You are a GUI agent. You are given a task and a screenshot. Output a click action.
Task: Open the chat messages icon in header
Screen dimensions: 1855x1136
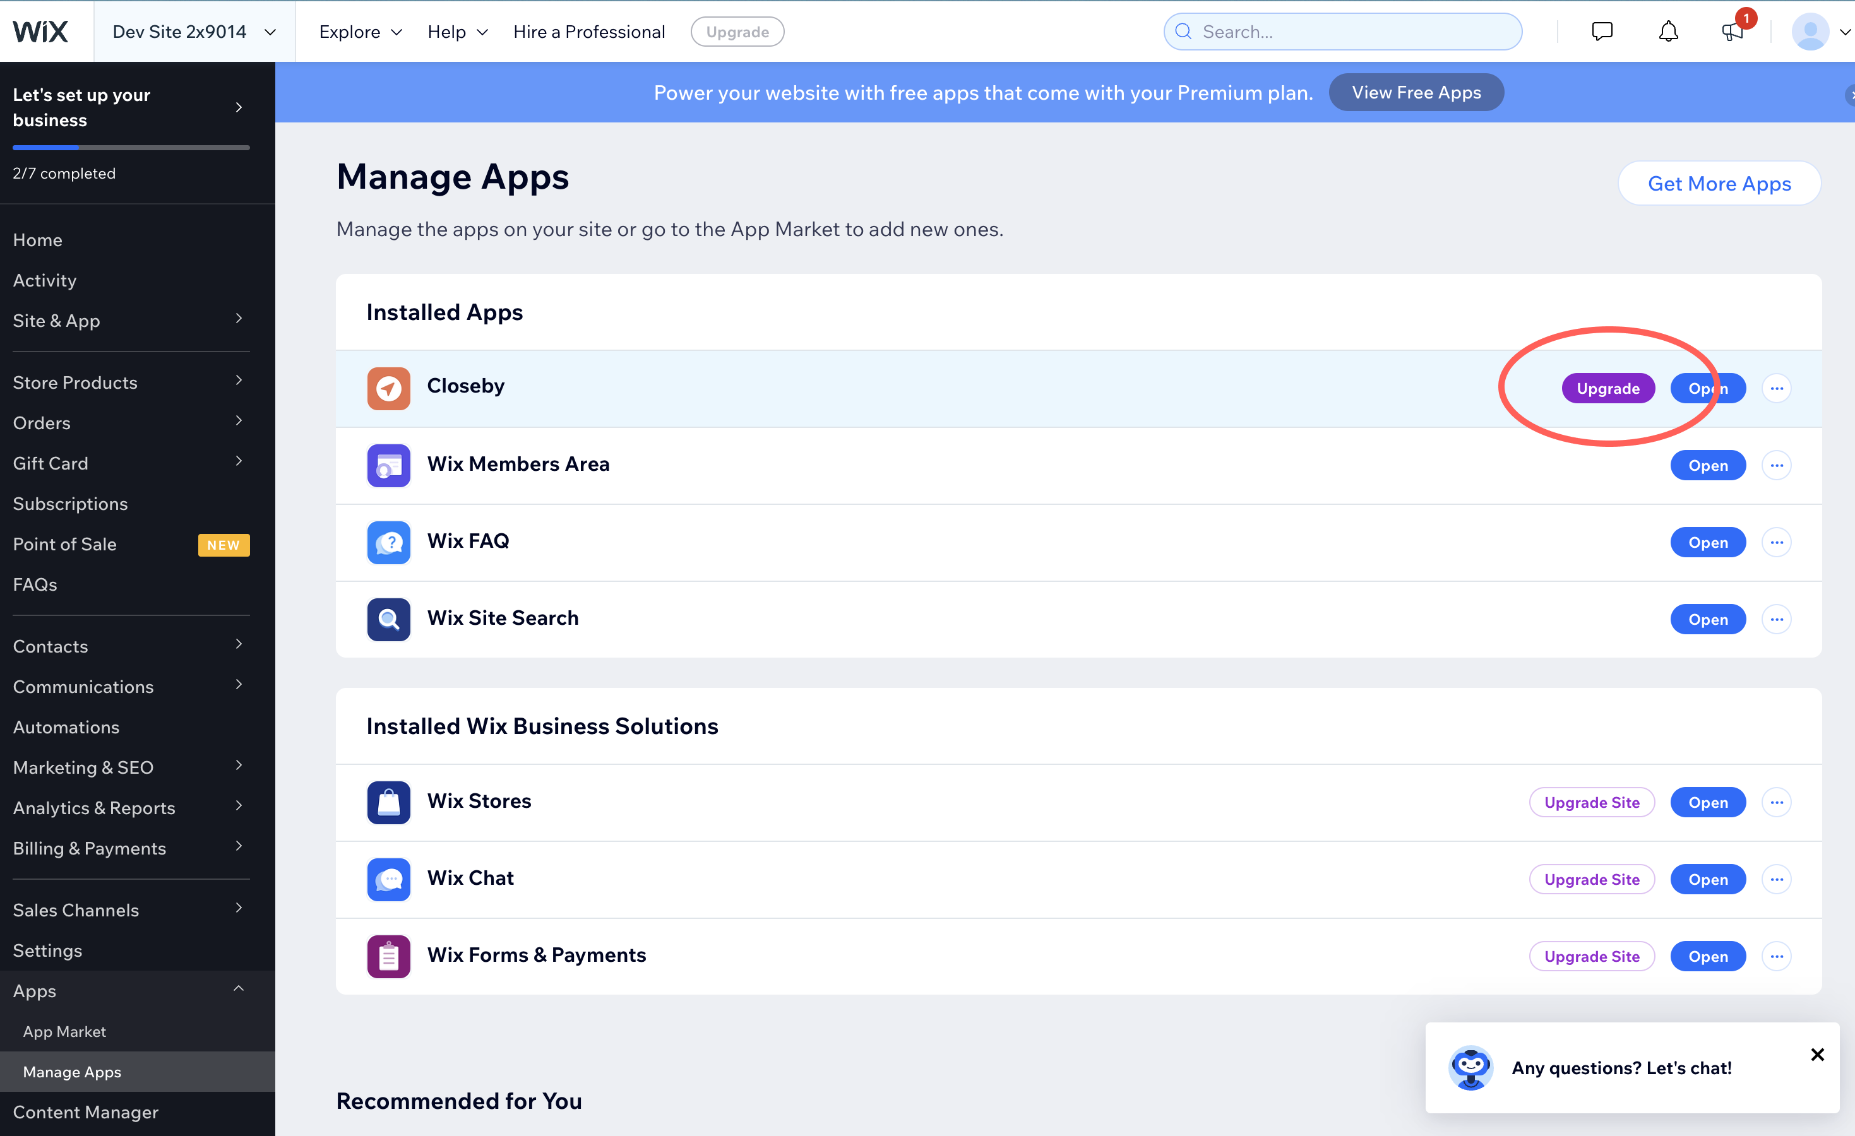[x=1602, y=32]
